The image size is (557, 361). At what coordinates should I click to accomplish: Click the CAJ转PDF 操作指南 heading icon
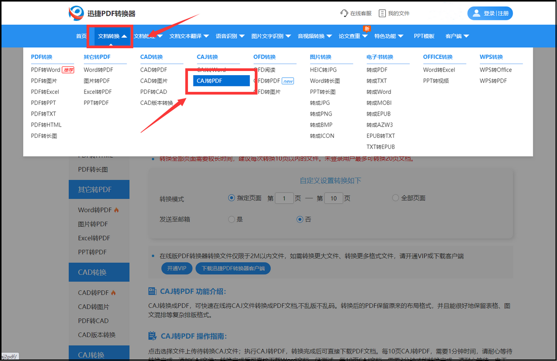(152, 336)
